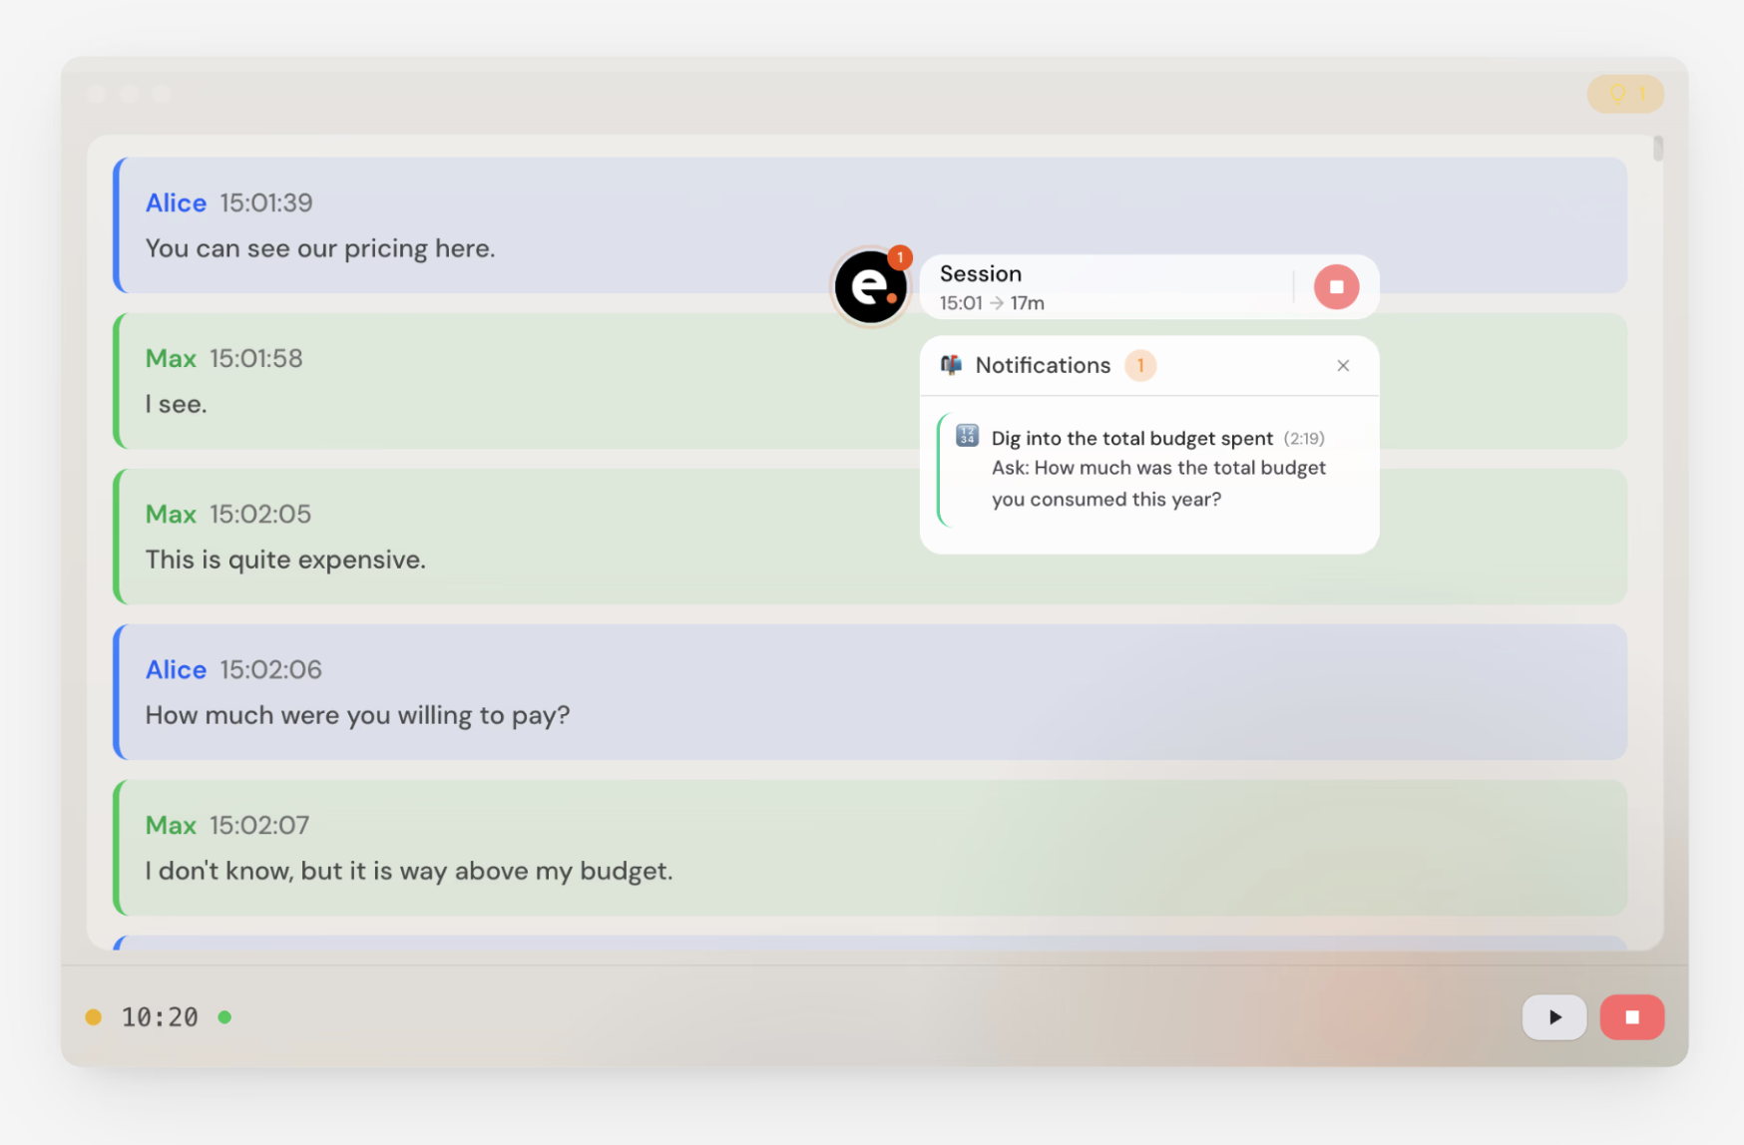
Task: Click the transcript scrollbar handle
Action: [1657, 149]
